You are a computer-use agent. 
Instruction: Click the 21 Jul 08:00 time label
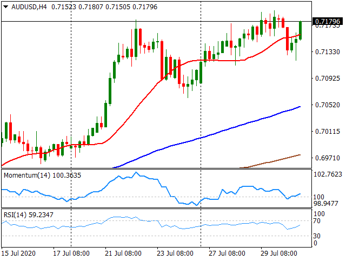[x=123, y=253]
